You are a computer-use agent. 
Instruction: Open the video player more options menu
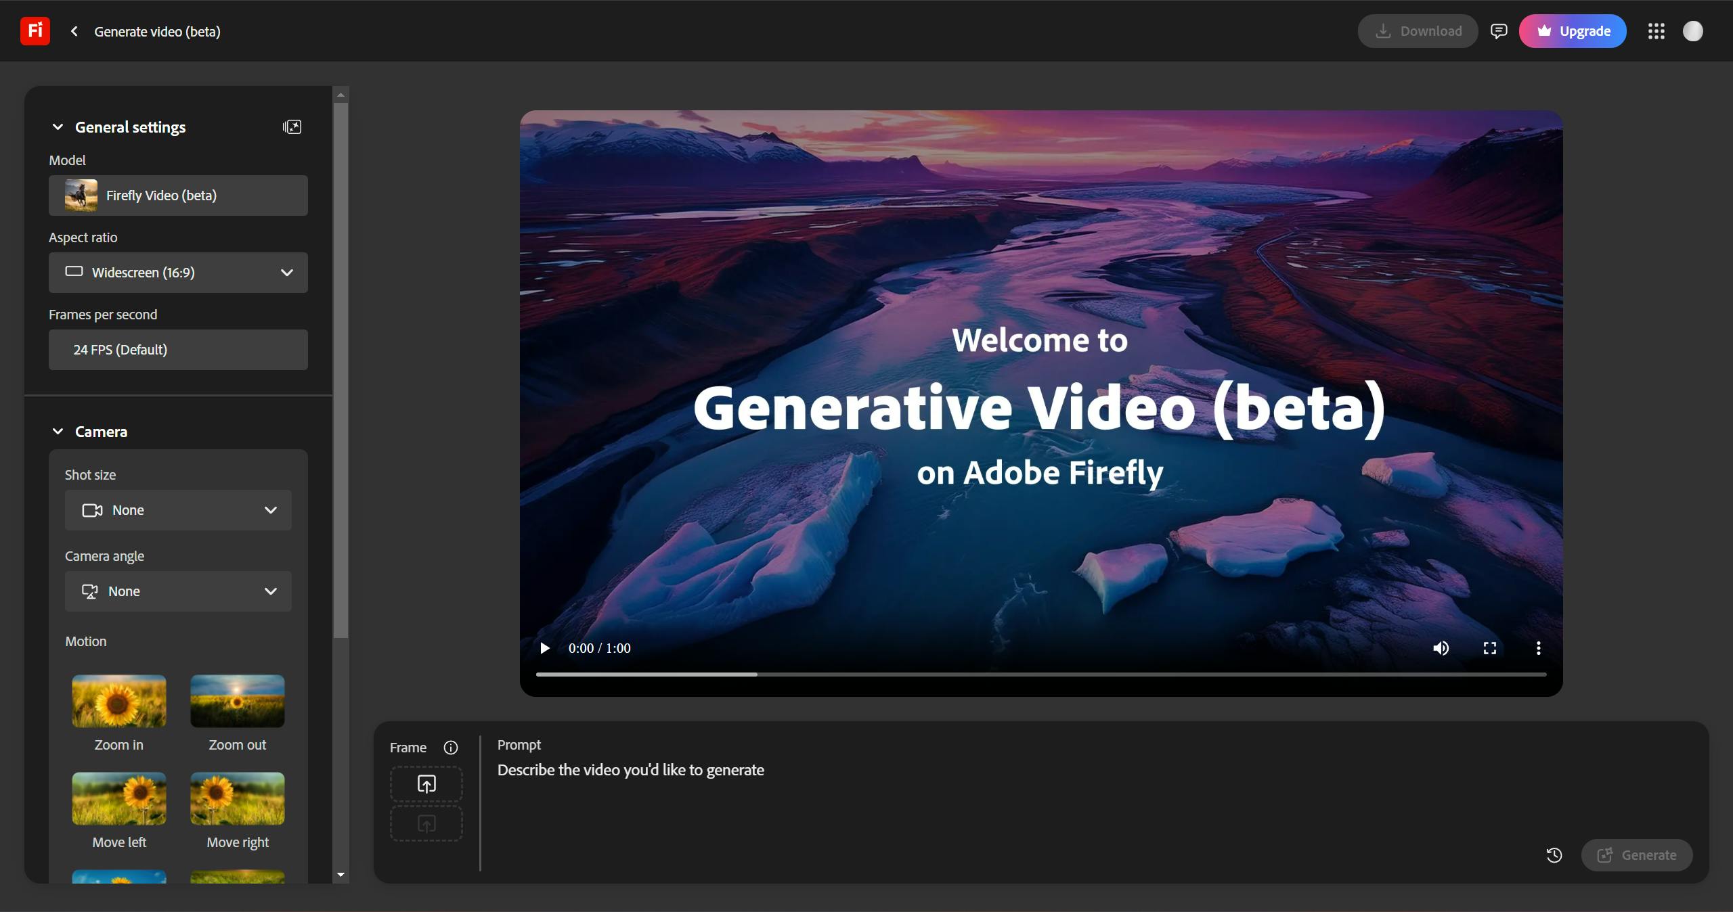[x=1539, y=648]
